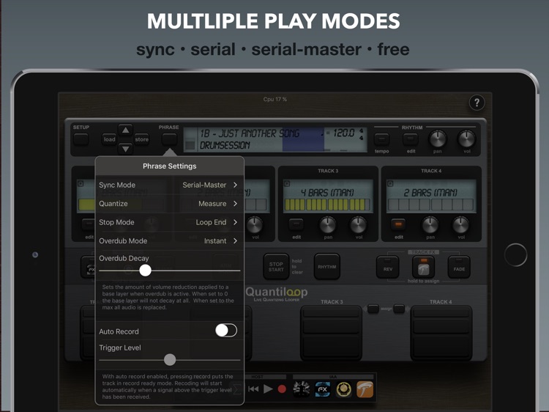
Task: Click the Track 3 4 BARS display
Action: click(x=328, y=196)
